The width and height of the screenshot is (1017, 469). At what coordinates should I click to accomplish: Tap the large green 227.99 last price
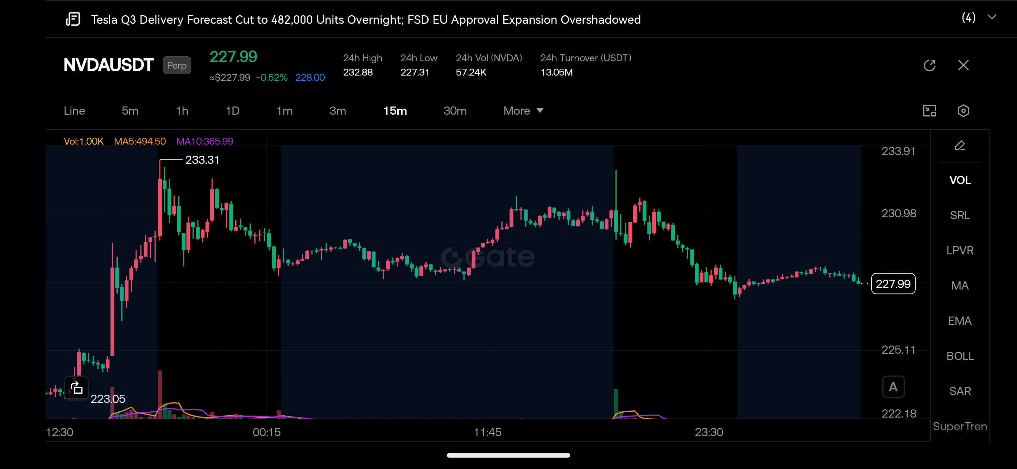click(x=233, y=57)
